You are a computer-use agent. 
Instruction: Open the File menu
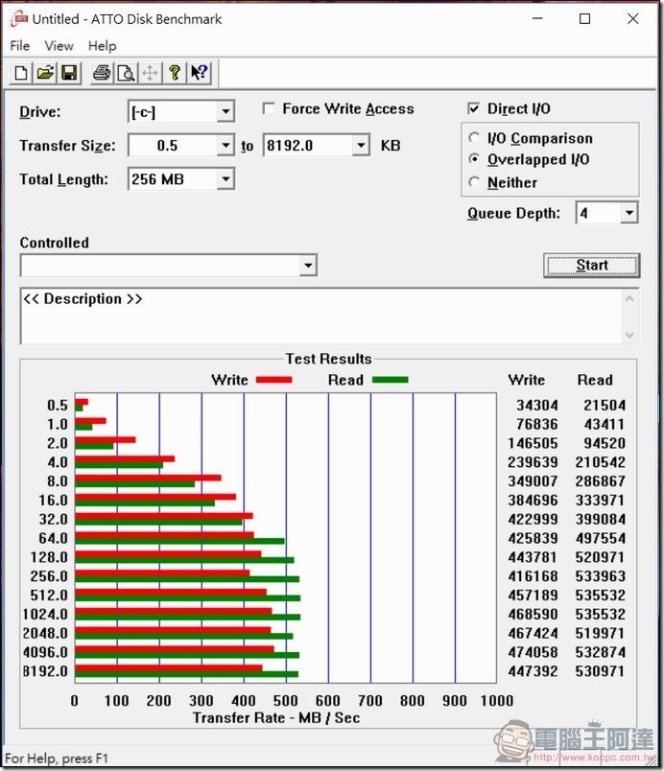[20, 45]
